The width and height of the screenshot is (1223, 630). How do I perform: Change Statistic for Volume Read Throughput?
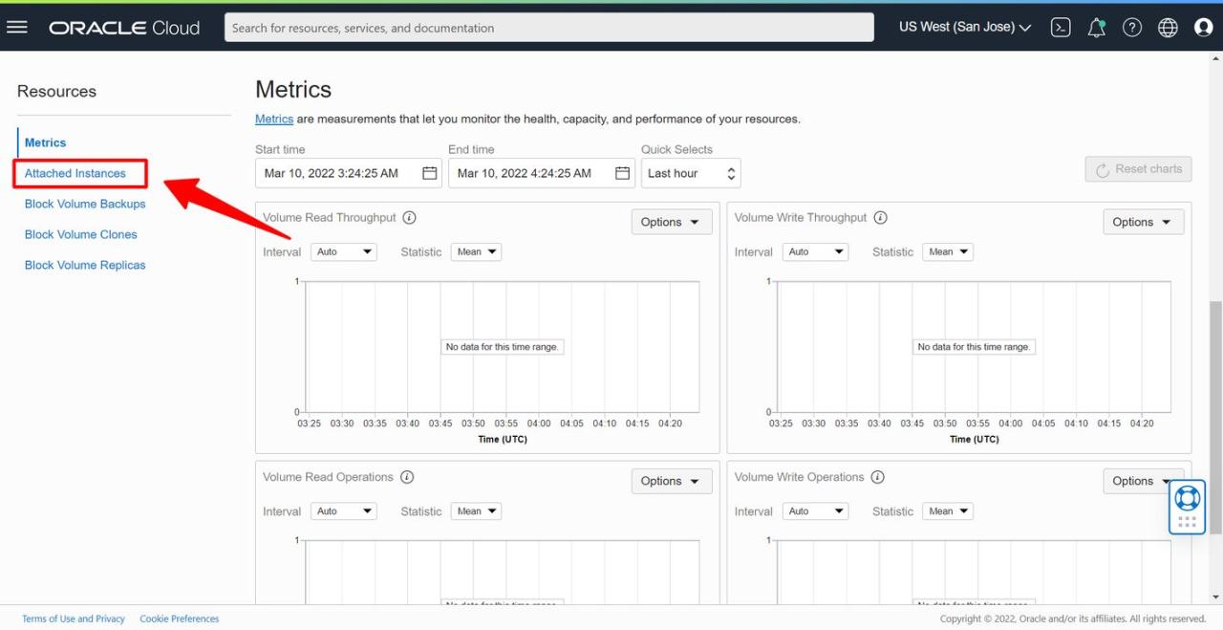[x=476, y=252]
